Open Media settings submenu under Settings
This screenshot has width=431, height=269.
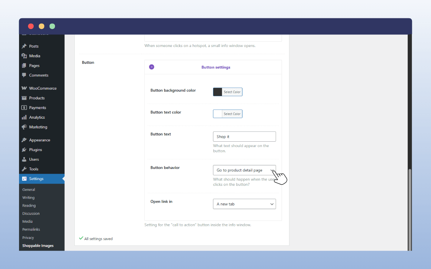click(27, 221)
